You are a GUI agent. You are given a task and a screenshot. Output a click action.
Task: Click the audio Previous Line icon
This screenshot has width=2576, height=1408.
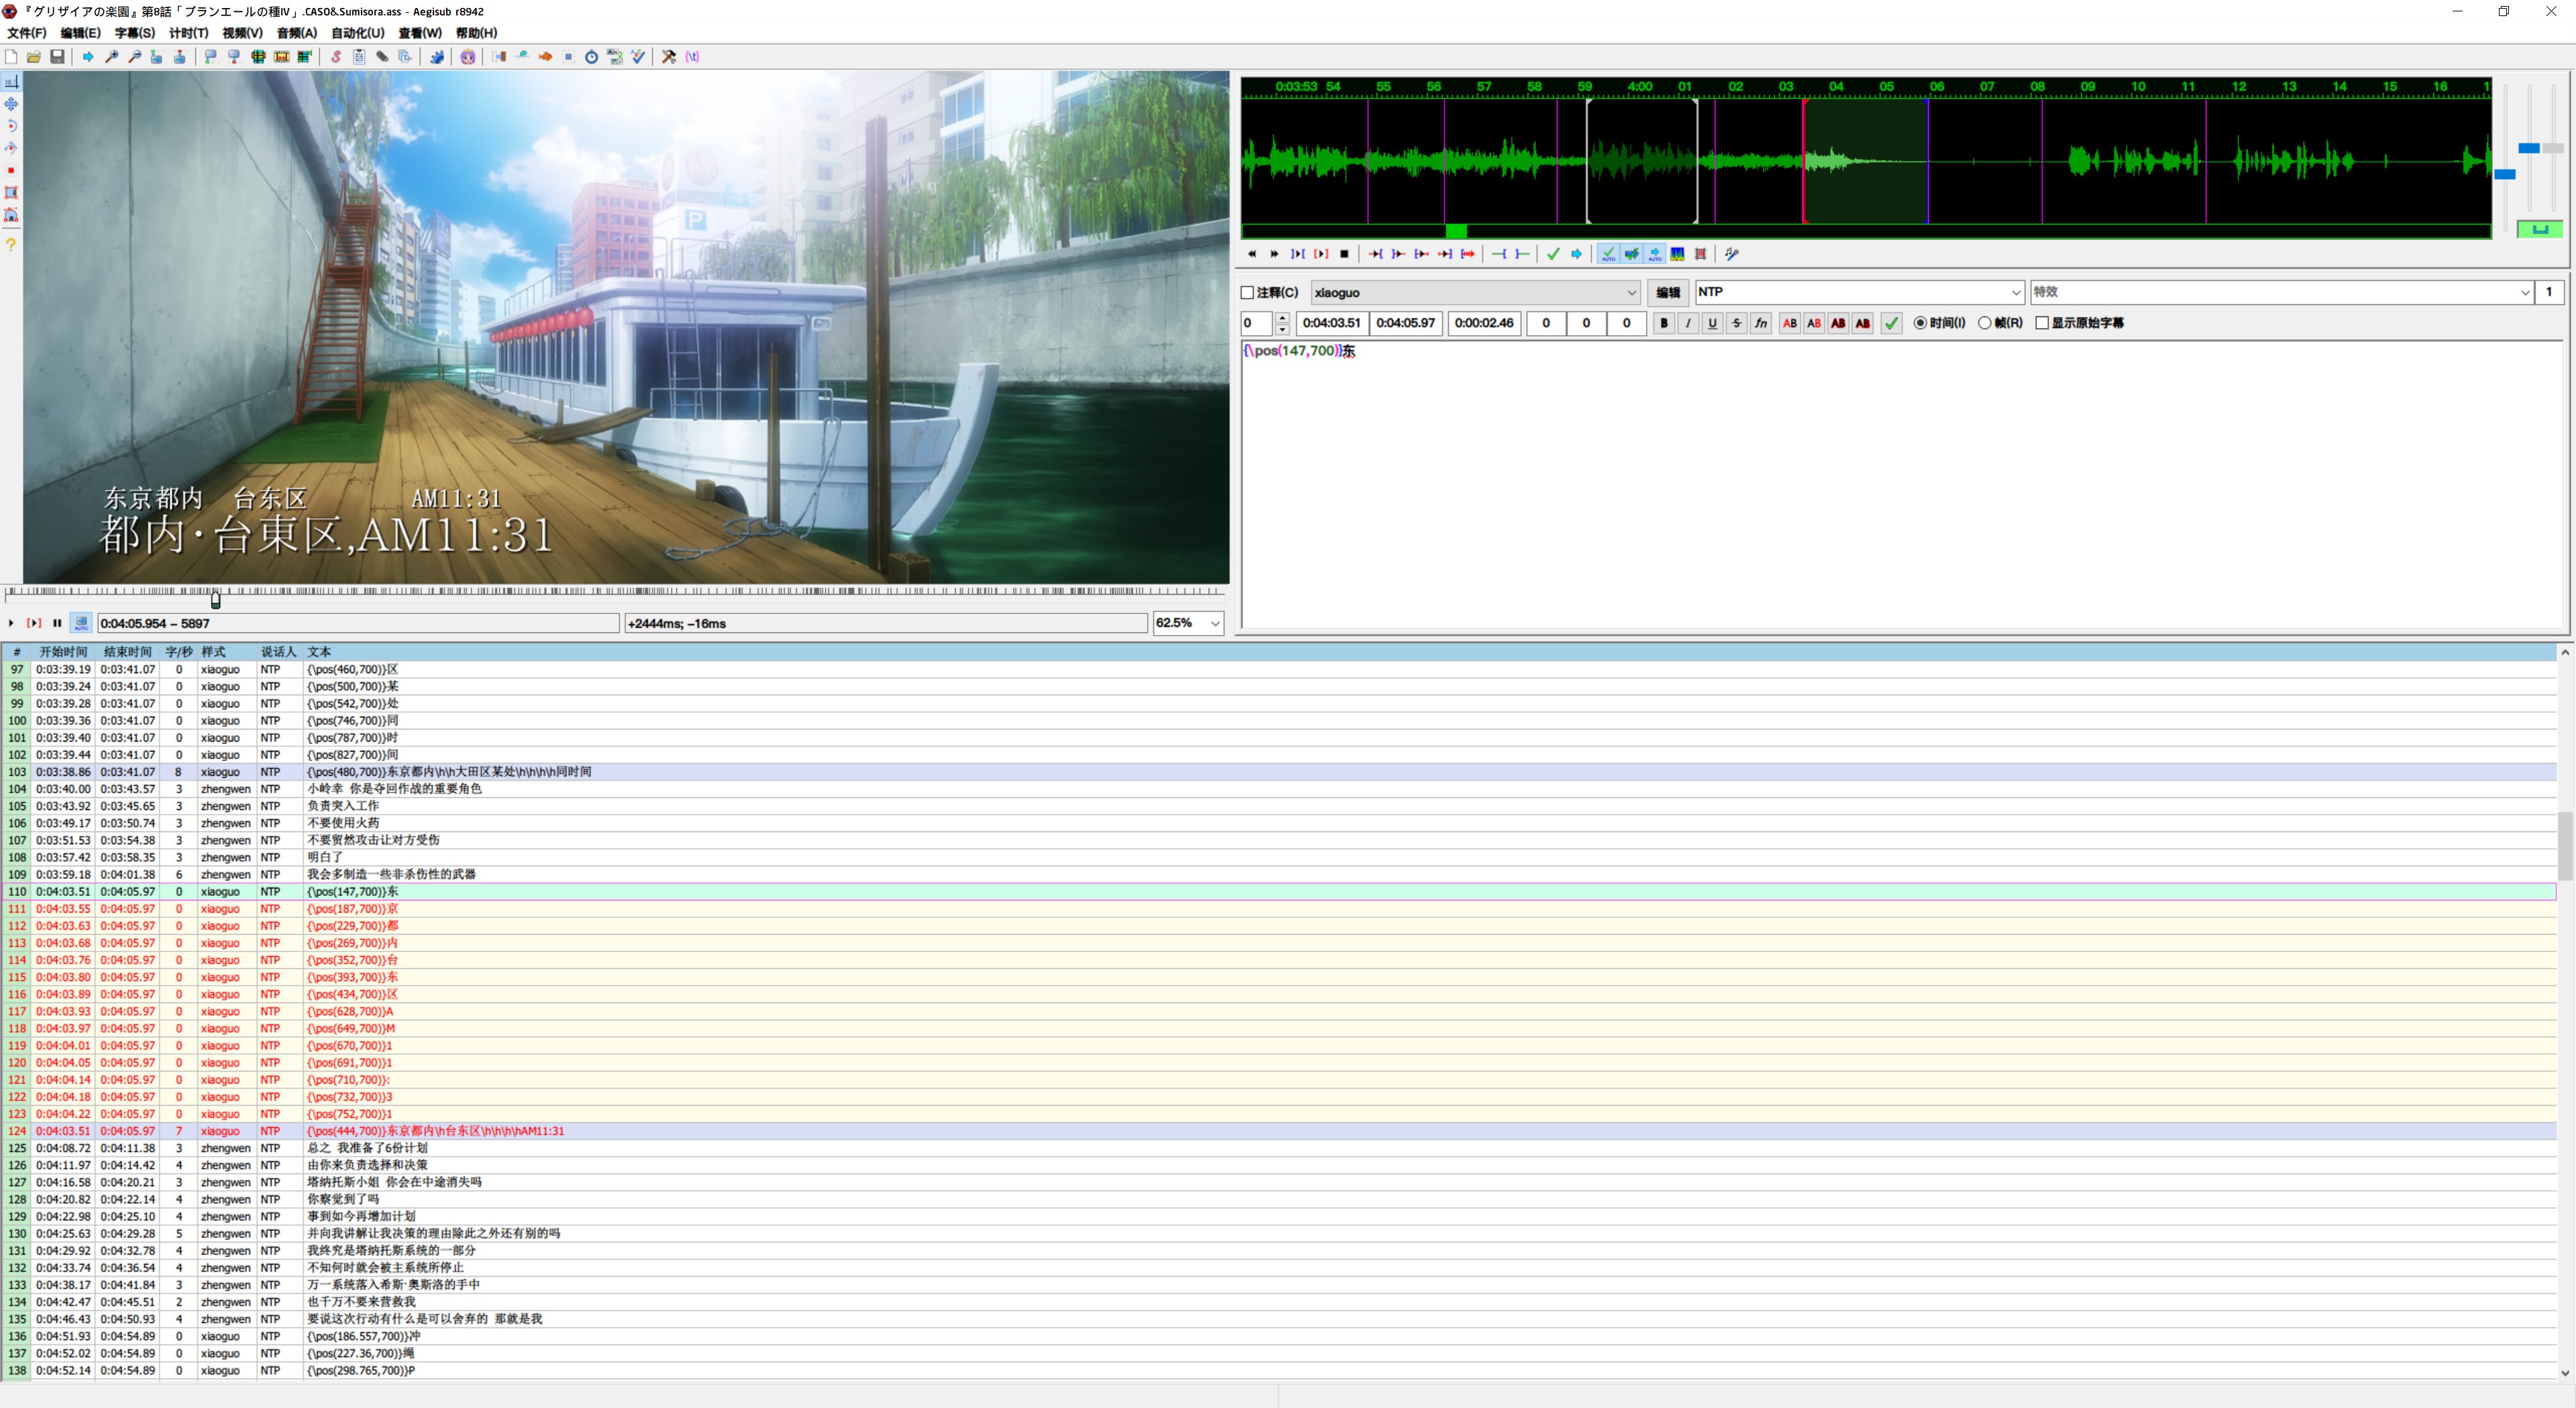[x=1251, y=254]
